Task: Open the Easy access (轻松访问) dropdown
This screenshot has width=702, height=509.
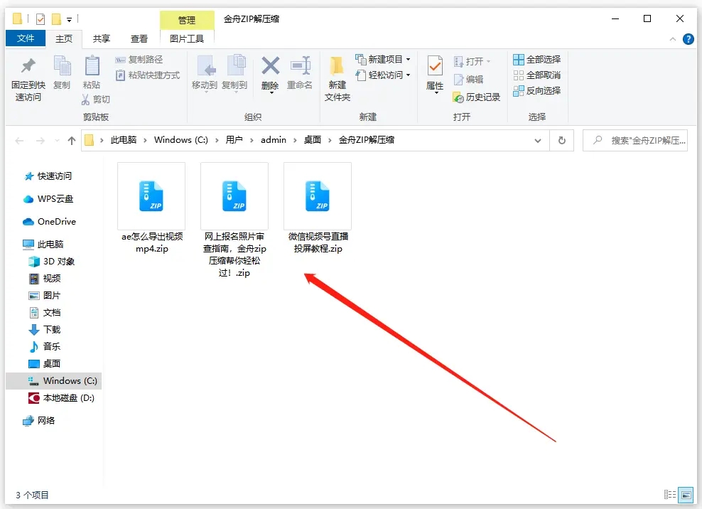Action: click(383, 75)
